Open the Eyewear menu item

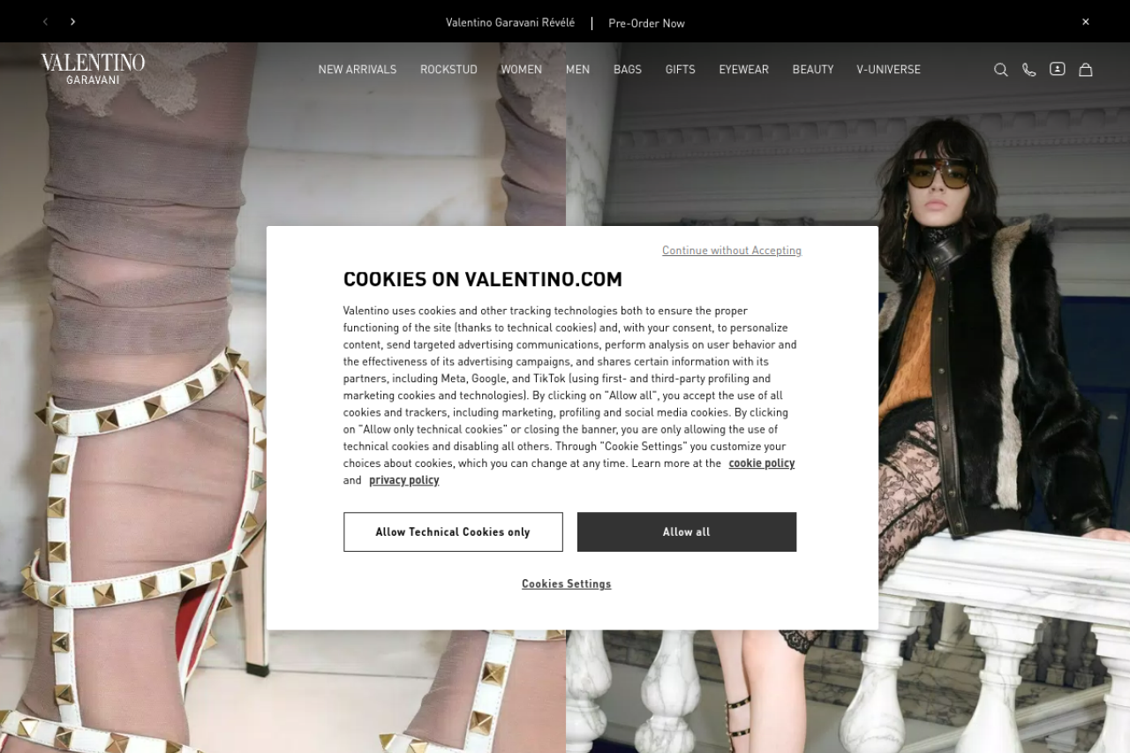[743, 70]
